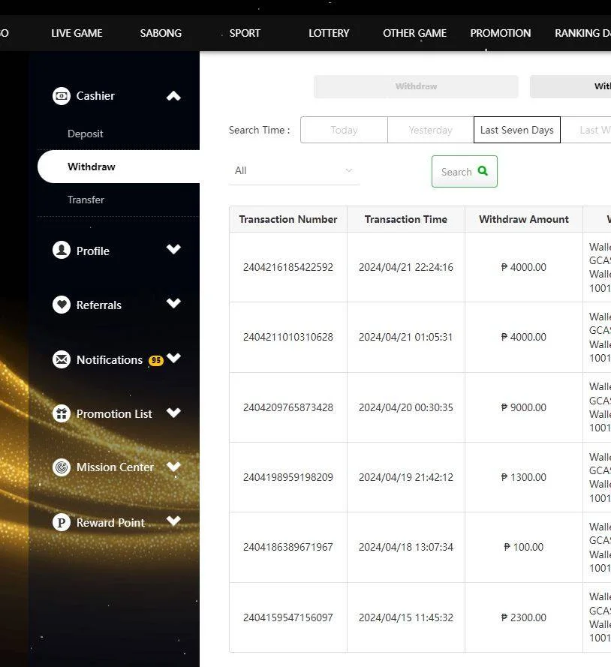Click the Transaction Number column header
The image size is (611, 667).
click(288, 219)
